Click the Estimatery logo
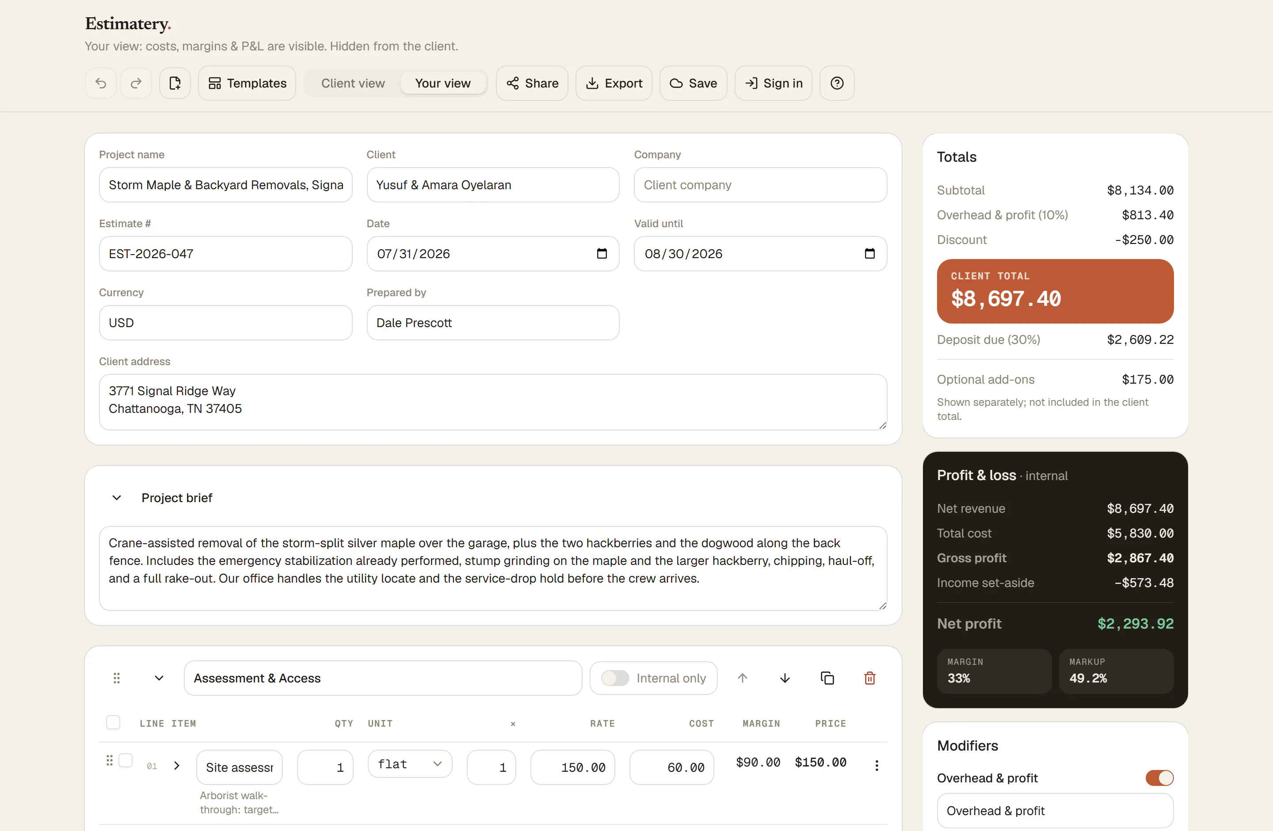Image resolution: width=1273 pixels, height=831 pixels. (x=128, y=23)
